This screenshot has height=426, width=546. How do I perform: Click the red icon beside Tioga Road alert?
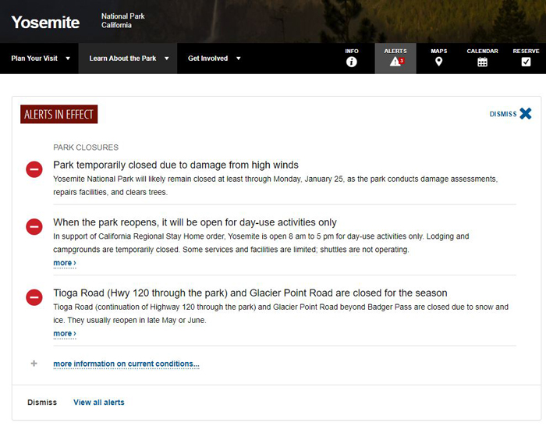pyautogui.click(x=34, y=297)
